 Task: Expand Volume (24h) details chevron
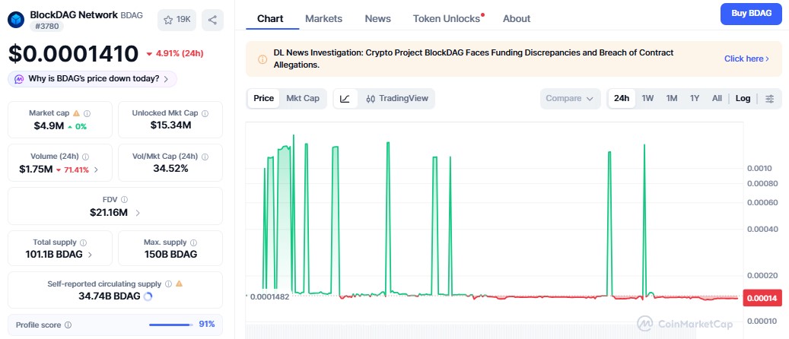[x=96, y=170]
